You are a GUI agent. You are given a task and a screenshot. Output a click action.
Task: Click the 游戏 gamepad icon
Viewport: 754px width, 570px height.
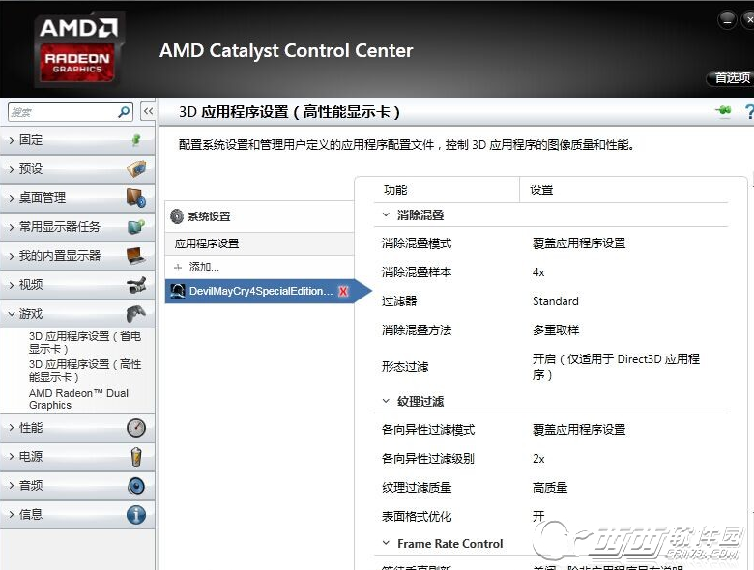136,313
